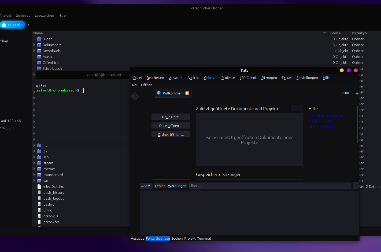381x252 pixels.
Task: Select the Musik folder icon
Action: [39, 57]
